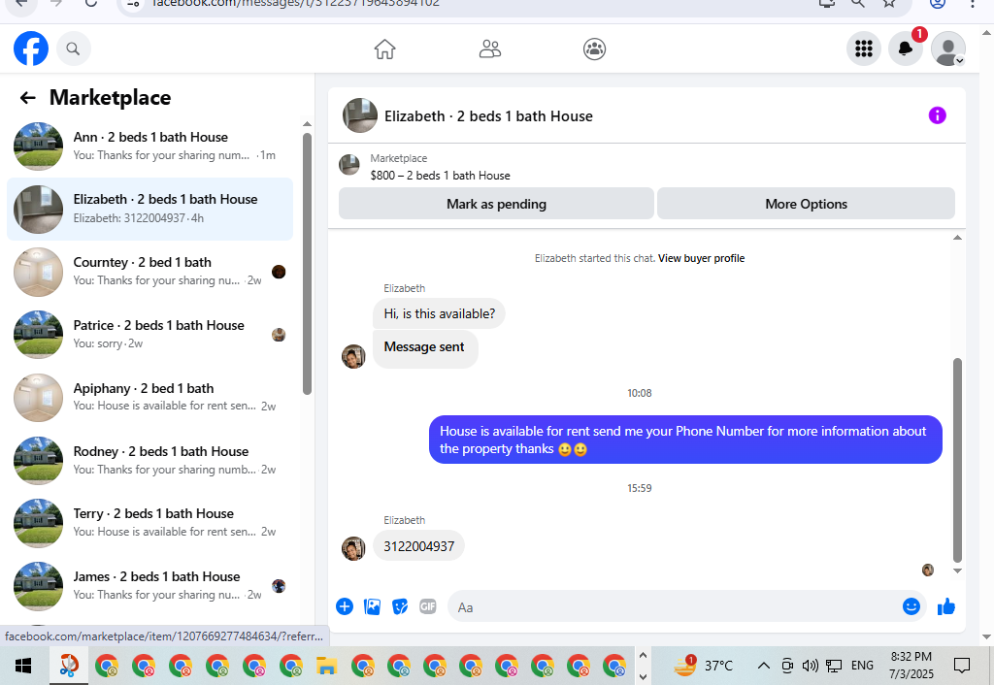This screenshot has width=994, height=685.
Task: Click More Options button
Action: pyautogui.click(x=806, y=204)
